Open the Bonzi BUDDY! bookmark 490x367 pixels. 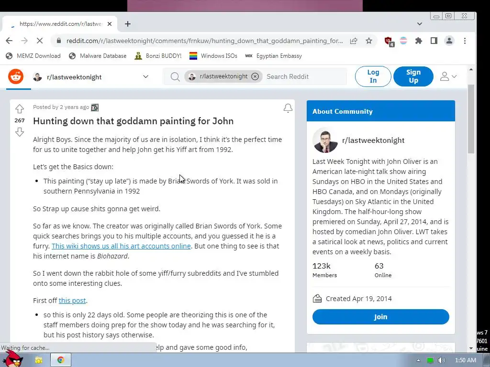pyautogui.click(x=158, y=56)
